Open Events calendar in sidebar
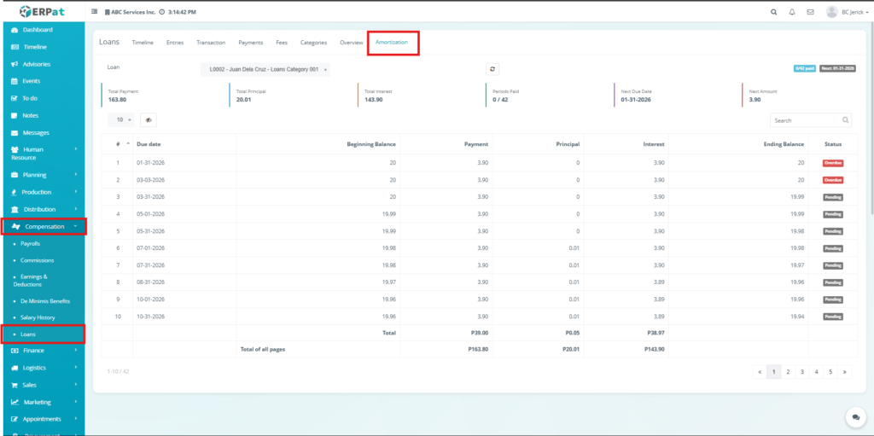 (x=31, y=81)
